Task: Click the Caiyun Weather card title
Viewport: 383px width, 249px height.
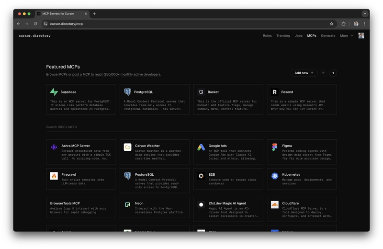Action: (x=147, y=146)
